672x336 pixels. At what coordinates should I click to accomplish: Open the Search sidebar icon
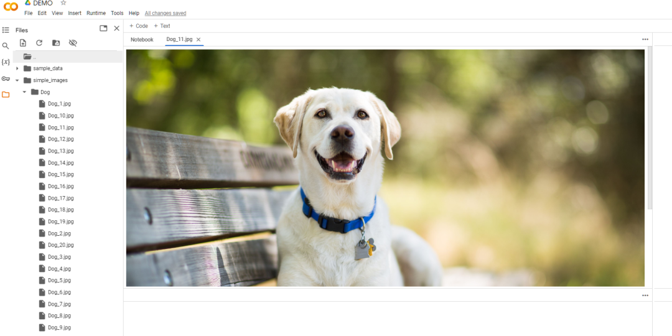point(6,45)
